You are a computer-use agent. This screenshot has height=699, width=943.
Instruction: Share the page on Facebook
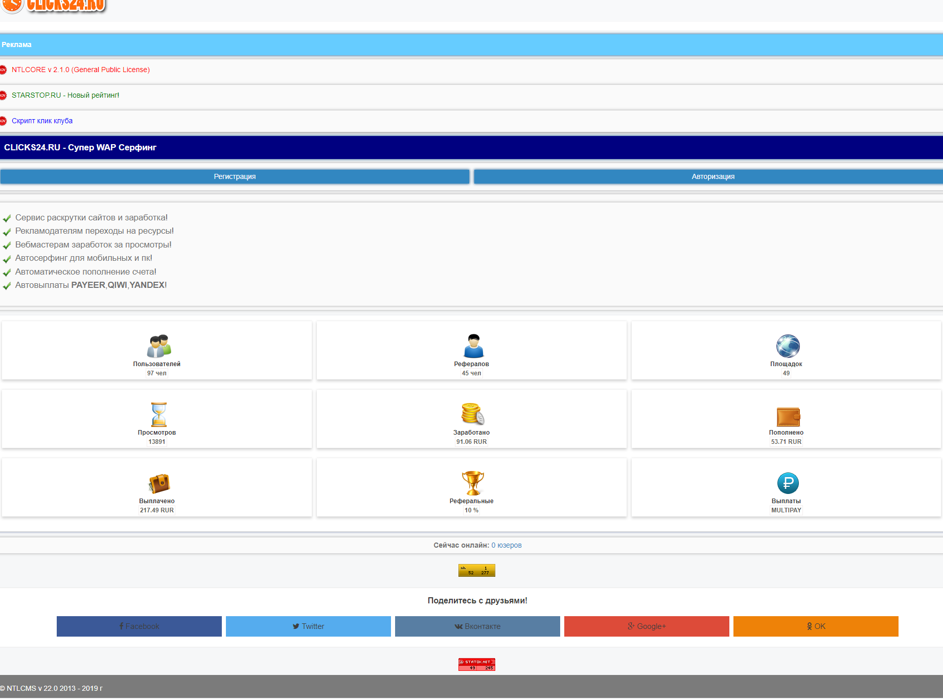pos(139,626)
